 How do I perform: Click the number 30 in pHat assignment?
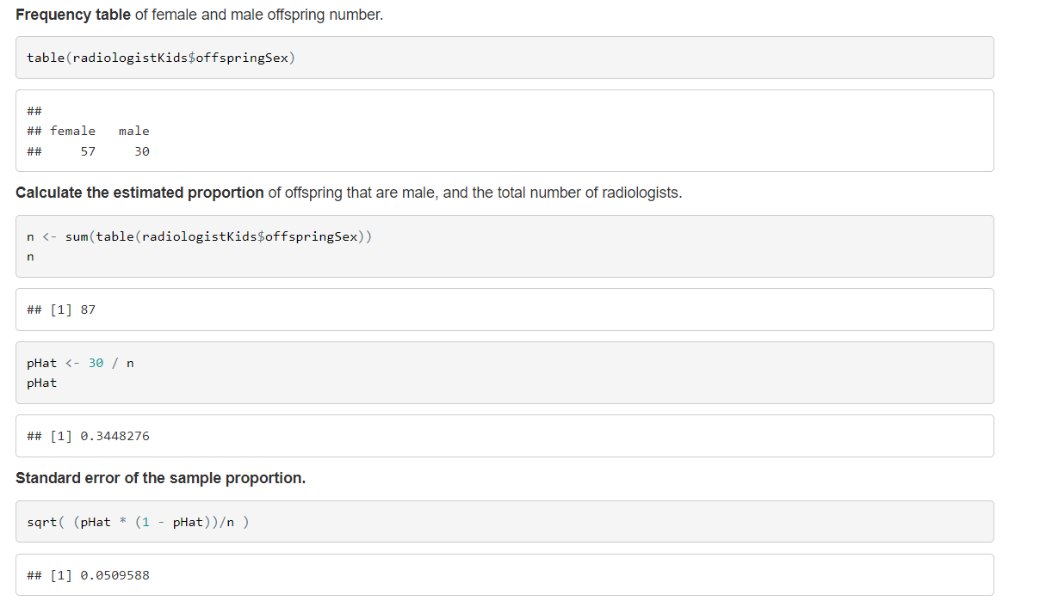pyautogui.click(x=96, y=363)
